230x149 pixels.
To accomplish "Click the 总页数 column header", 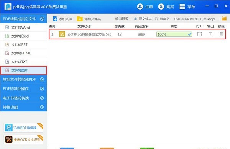I will coord(120,26).
